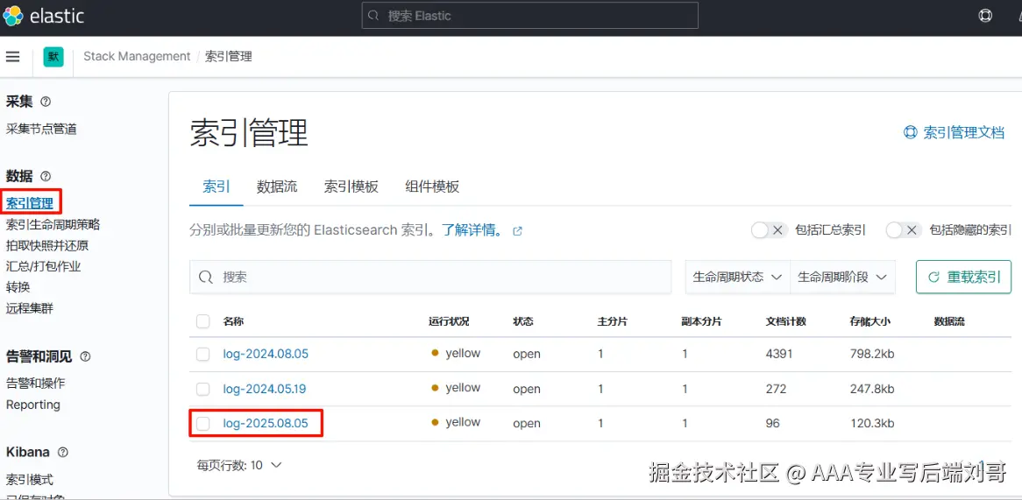Click storage size 247.8kb
1022x500 pixels.
[872, 389]
